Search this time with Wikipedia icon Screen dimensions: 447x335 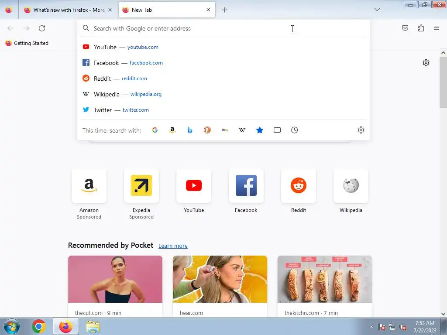(x=242, y=130)
